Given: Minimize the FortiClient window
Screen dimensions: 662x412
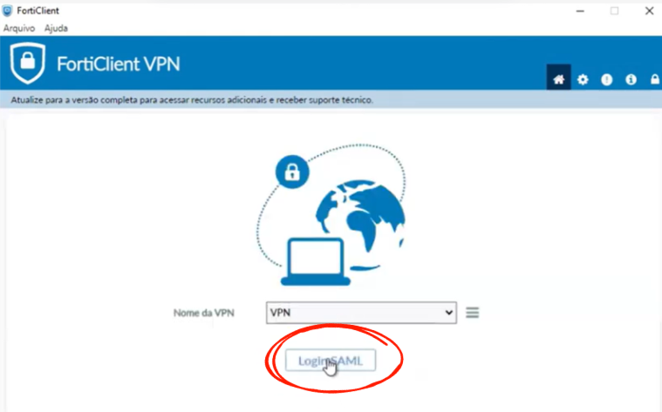Looking at the screenshot, I should 581,11.
